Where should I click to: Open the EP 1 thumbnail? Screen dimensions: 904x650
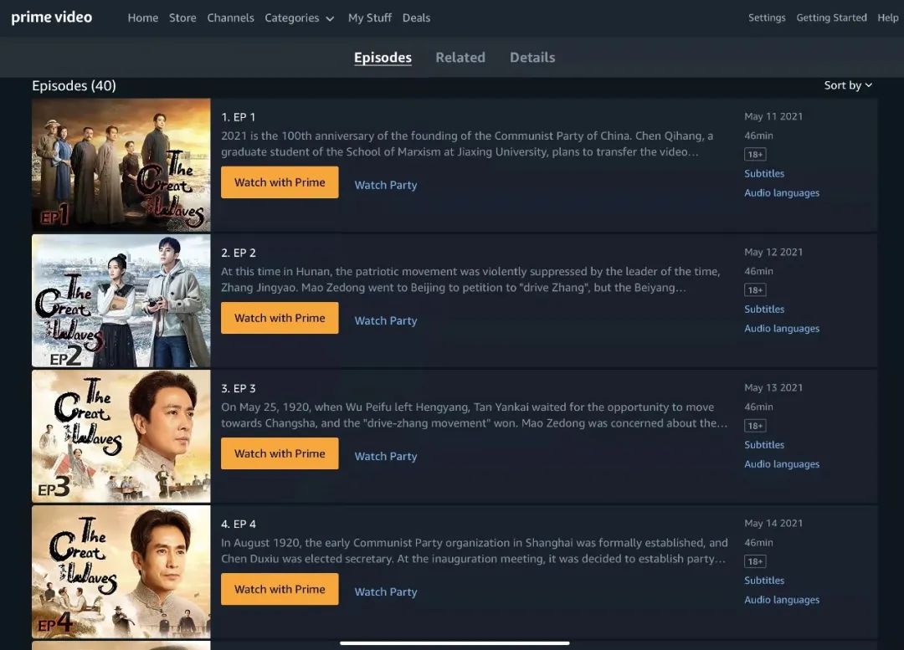click(x=121, y=165)
